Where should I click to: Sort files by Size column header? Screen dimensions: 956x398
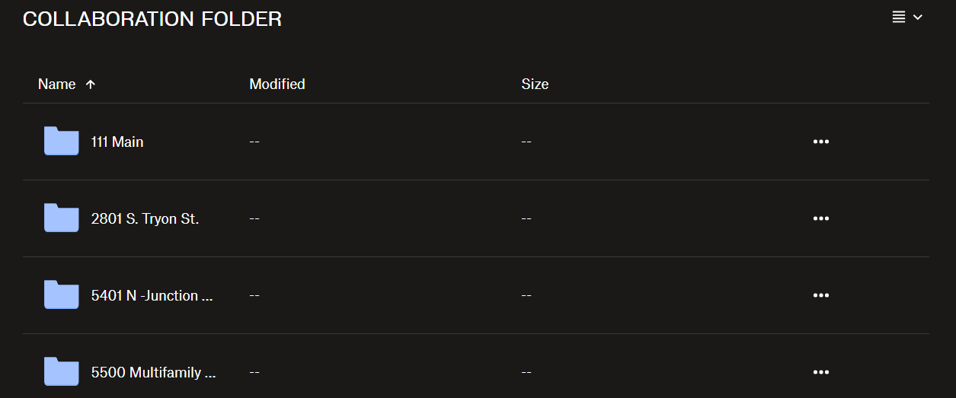tap(535, 84)
